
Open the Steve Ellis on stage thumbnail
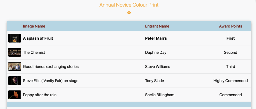click(x=15, y=81)
